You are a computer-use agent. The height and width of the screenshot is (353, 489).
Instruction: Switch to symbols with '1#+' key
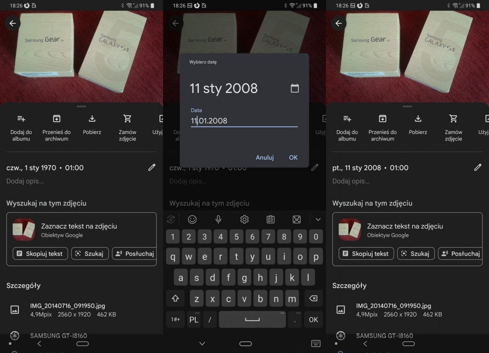coord(175,320)
